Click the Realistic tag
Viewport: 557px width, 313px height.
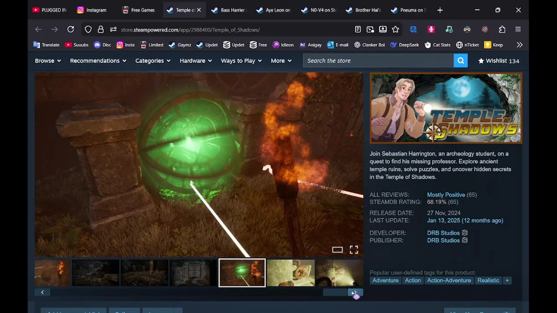(488, 280)
